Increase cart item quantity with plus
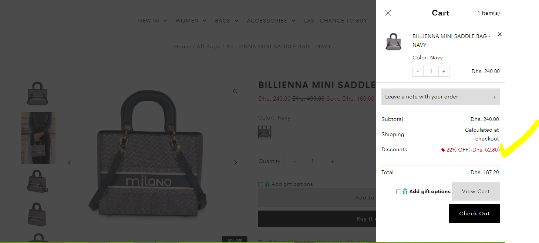This screenshot has height=243, width=539. point(444,72)
